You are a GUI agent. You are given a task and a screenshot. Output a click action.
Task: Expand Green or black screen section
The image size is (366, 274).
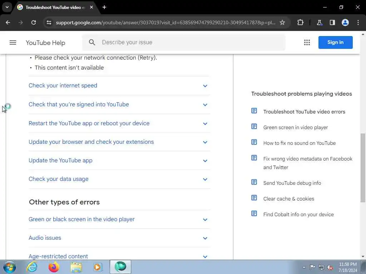(119, 219)
